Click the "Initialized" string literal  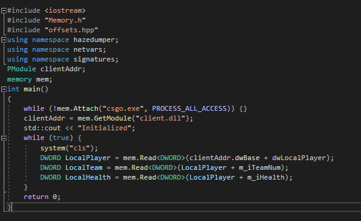tap(104, 128)
